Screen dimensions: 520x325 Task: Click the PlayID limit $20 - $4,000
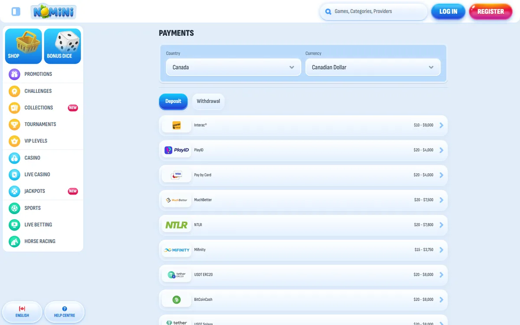click(x=423, y=150)
